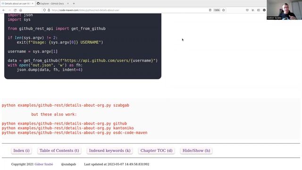The image size is (302, 170).
Task: Close the Explorer - GitHub Docs tab
Action: (x=68, y=3)
